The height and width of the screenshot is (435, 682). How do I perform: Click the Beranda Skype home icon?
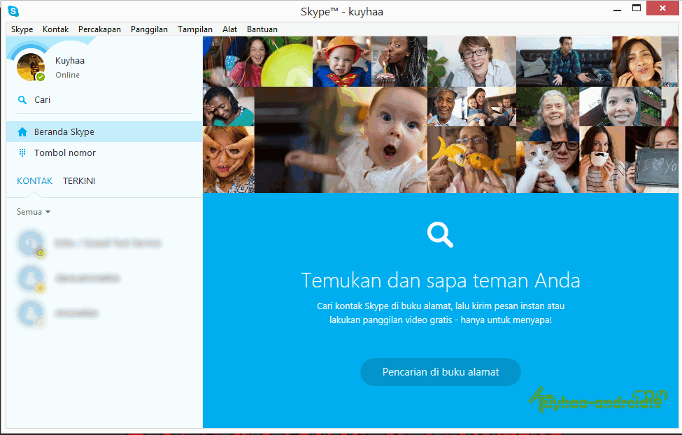point(22,131)
